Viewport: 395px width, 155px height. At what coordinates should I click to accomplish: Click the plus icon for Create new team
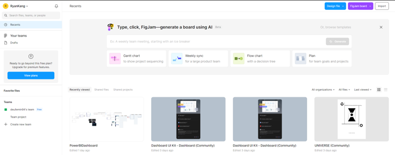(5, 124)
